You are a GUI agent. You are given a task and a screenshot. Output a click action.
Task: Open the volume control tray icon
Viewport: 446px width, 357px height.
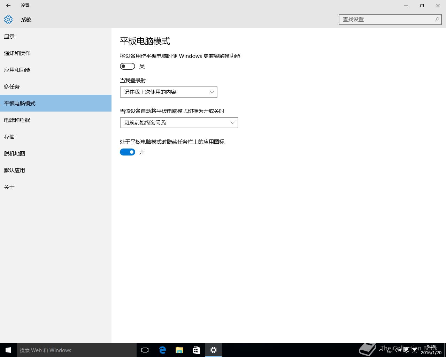coord(398,350)
